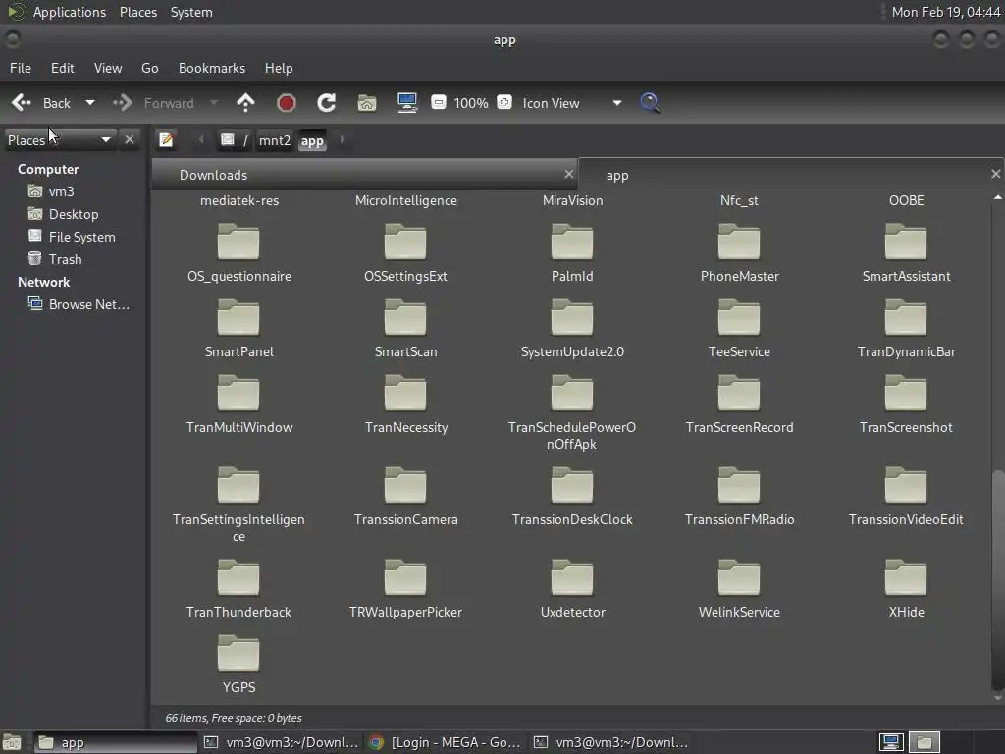Open the Back history dropdown arrow
The height and width of the screenshot is (754, 1005).
pos(90,103)
